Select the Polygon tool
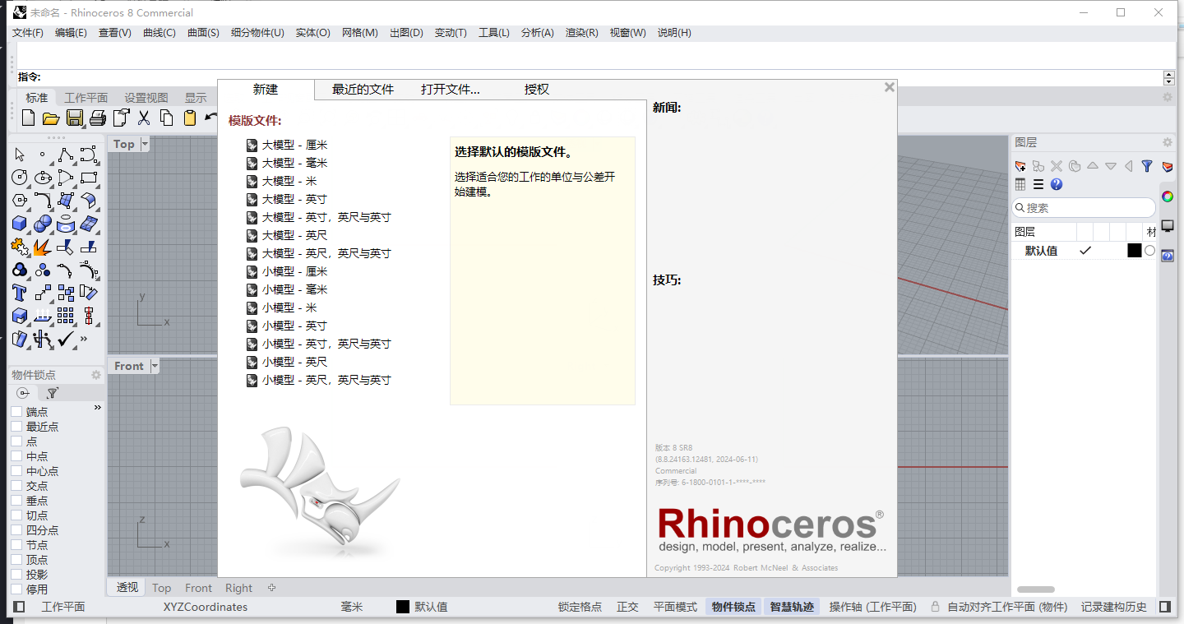This screenshot has width=1184, height=624. click(x=20, y=200)
